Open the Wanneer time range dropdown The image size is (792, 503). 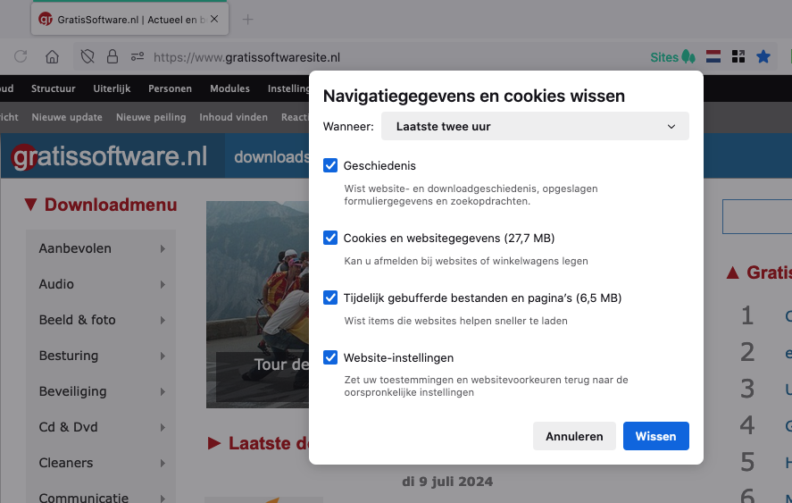click(535, 127)
